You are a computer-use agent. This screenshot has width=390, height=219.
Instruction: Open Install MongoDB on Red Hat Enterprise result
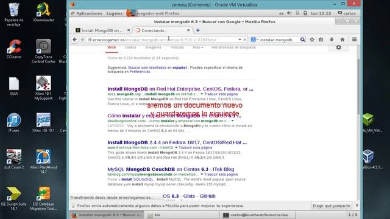(180, 89)
